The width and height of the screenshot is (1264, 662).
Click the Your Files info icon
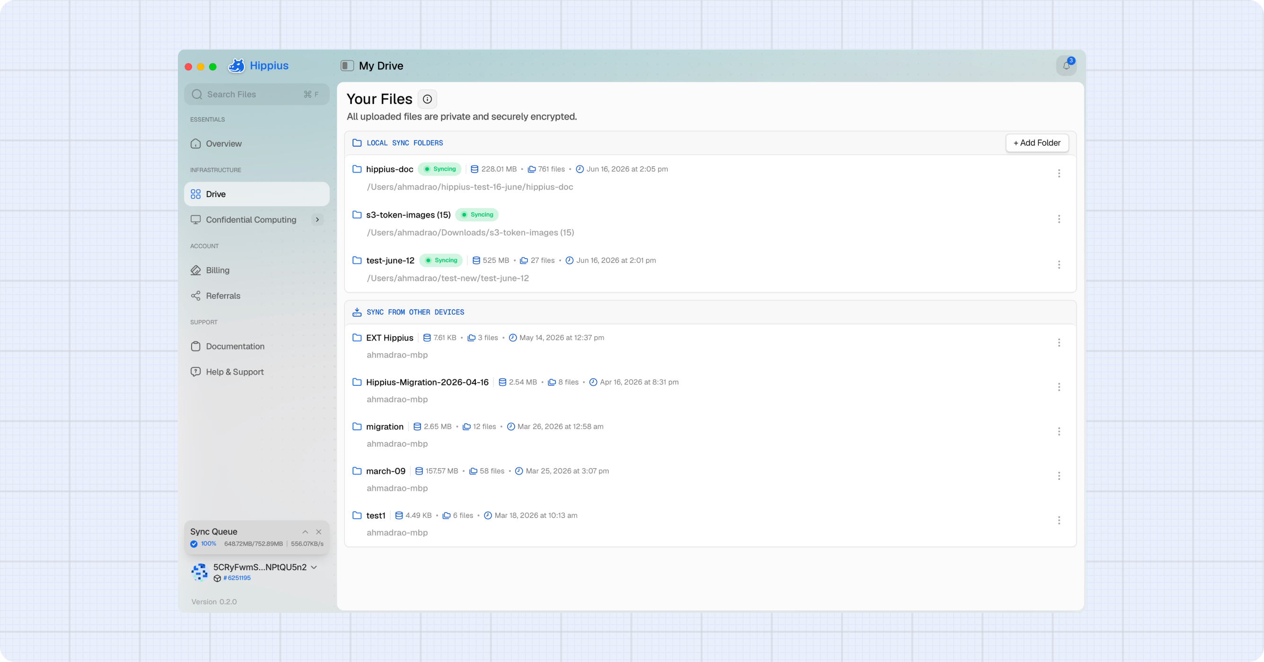point(427,99)
